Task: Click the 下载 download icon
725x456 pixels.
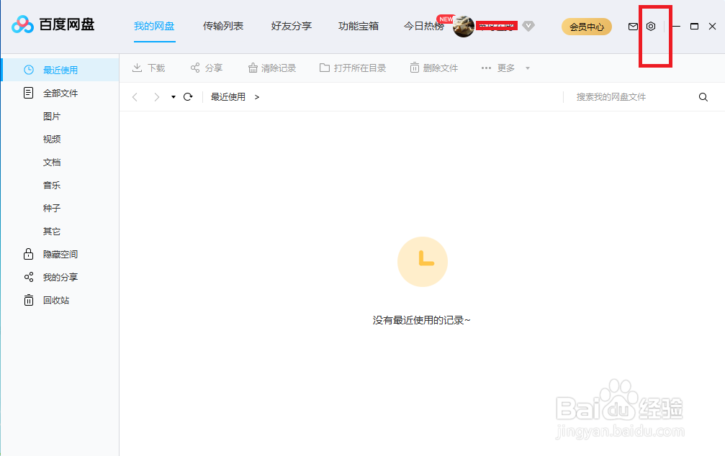Action: click(137, 68)
